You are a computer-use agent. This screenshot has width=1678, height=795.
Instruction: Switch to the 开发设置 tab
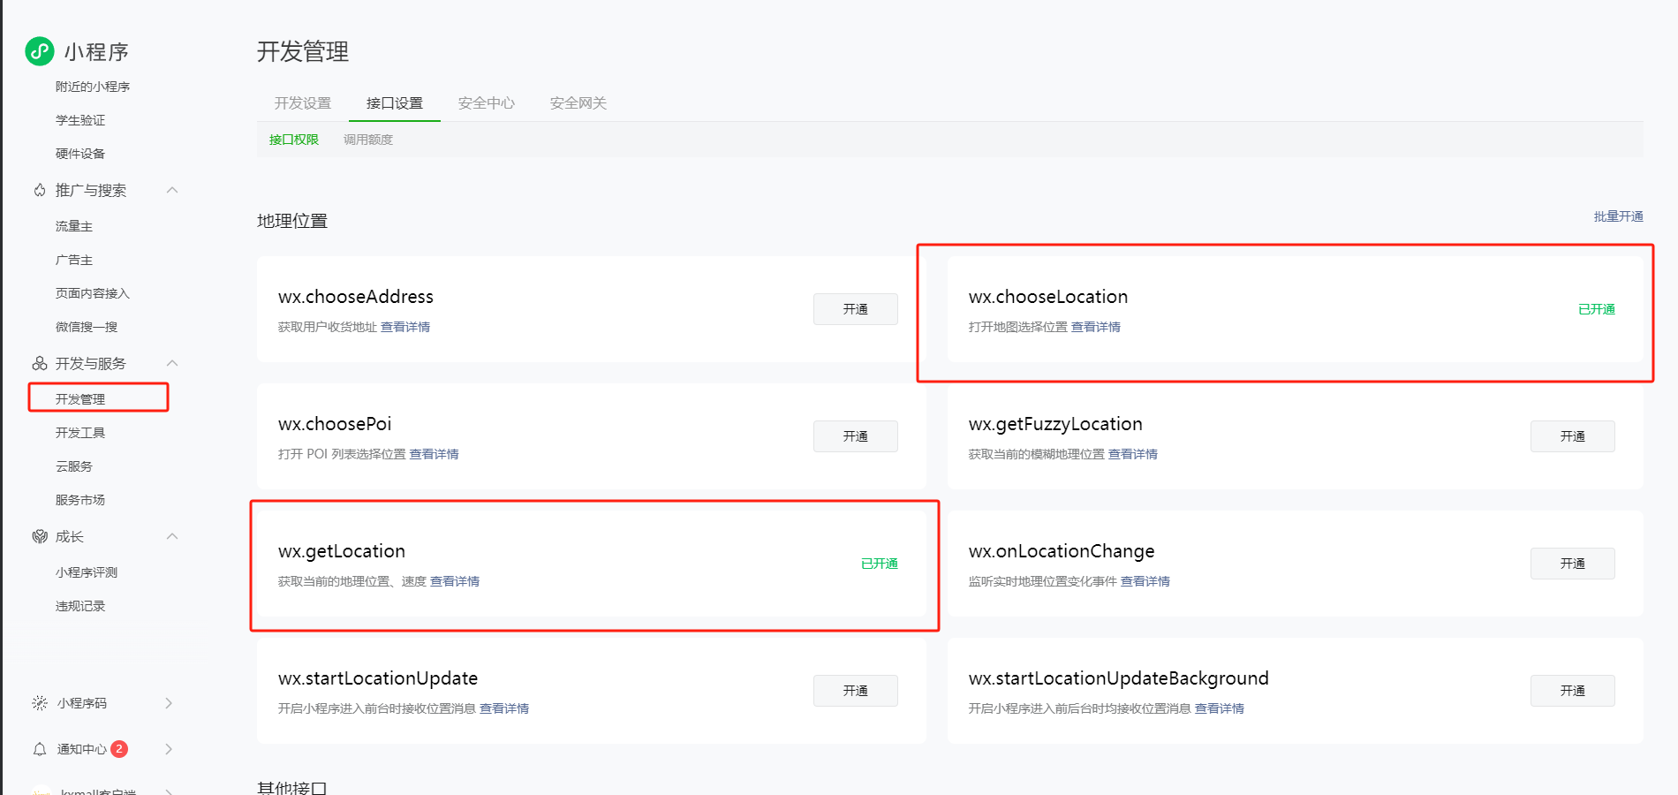[x=302, y=102]
